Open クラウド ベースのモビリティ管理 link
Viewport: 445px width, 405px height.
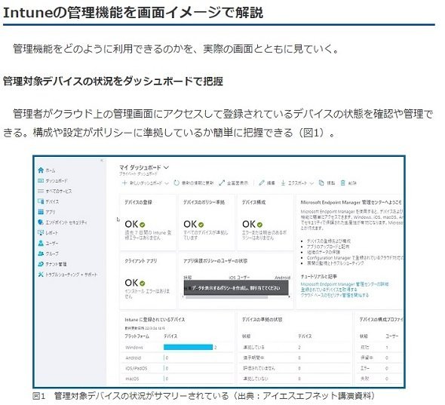pyautogui.click(x=335, y=296)
